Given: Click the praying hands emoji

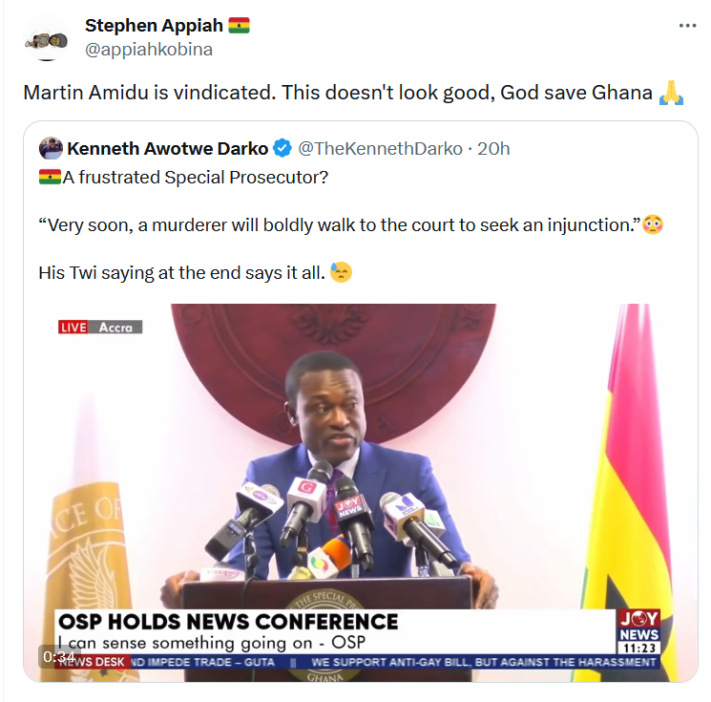Looking at the screenshot, I should pyautogui.click(x=671, y=93).
